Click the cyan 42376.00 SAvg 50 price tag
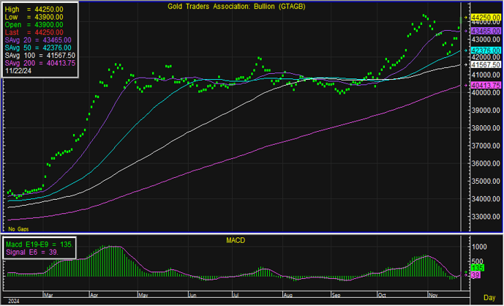Image resolution: width=504 pixels, height=306 pixels. [x=485, y=50]
